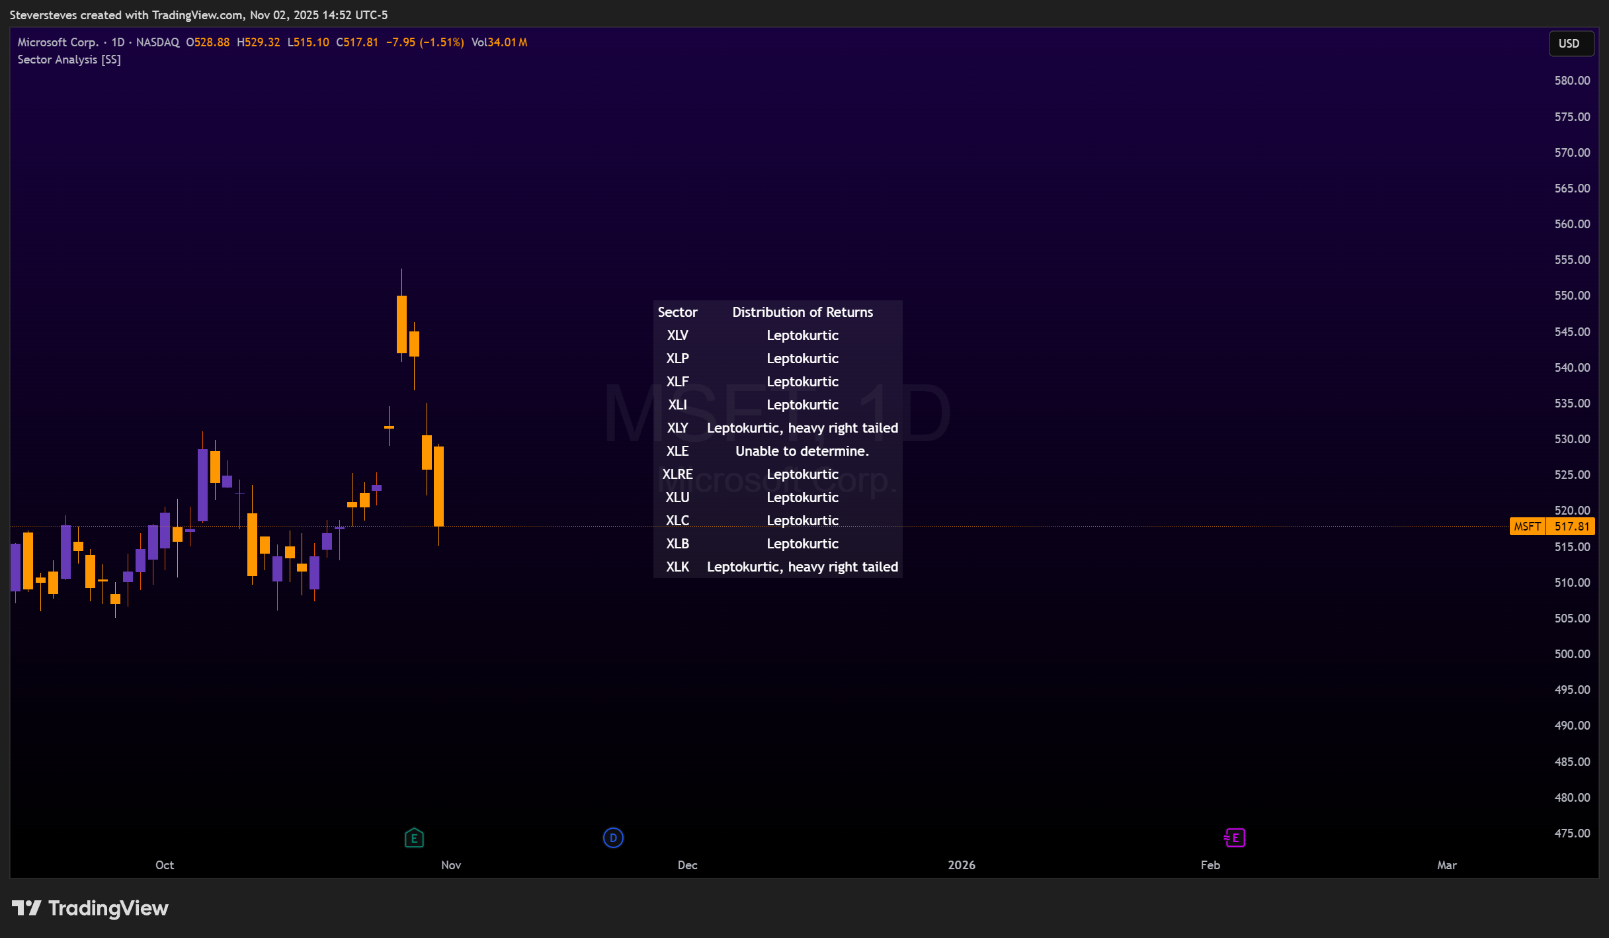Click the XLF sector cell

pos(677,382)
